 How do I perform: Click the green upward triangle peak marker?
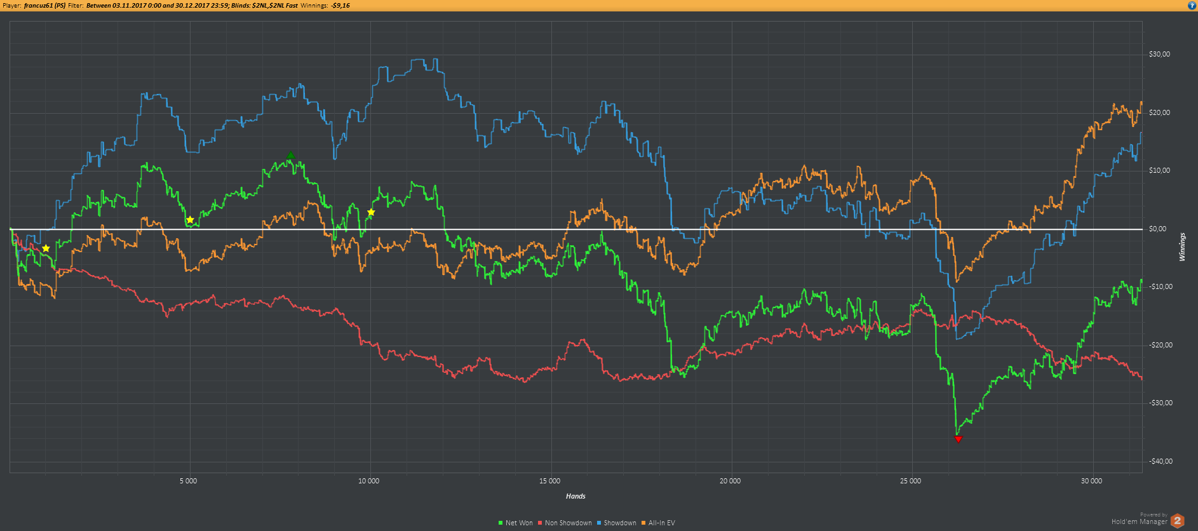pos(290,155)
